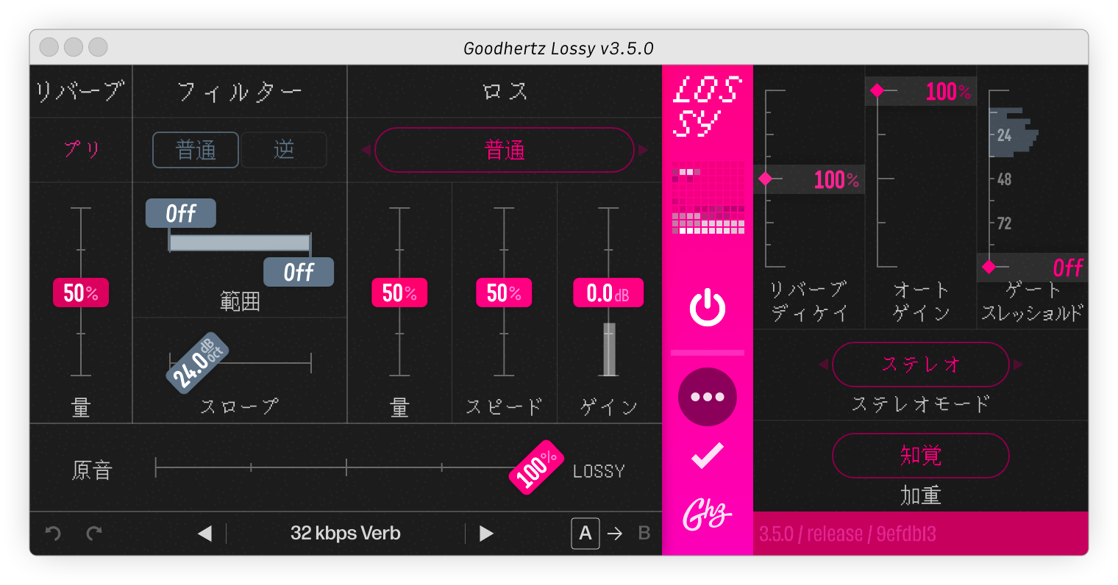This screenshot has width=1118, height=585.
Task: Toggle the リバーブ プリ setting
Action: pyautogui.click(x=81, y=150)
